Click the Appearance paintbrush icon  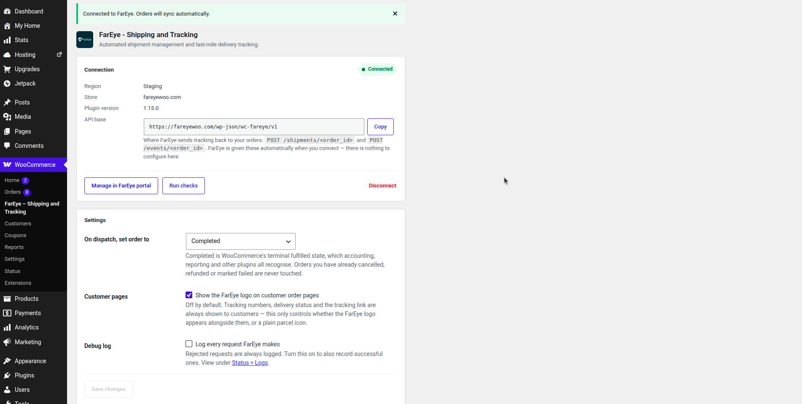(x=7, y=361)
